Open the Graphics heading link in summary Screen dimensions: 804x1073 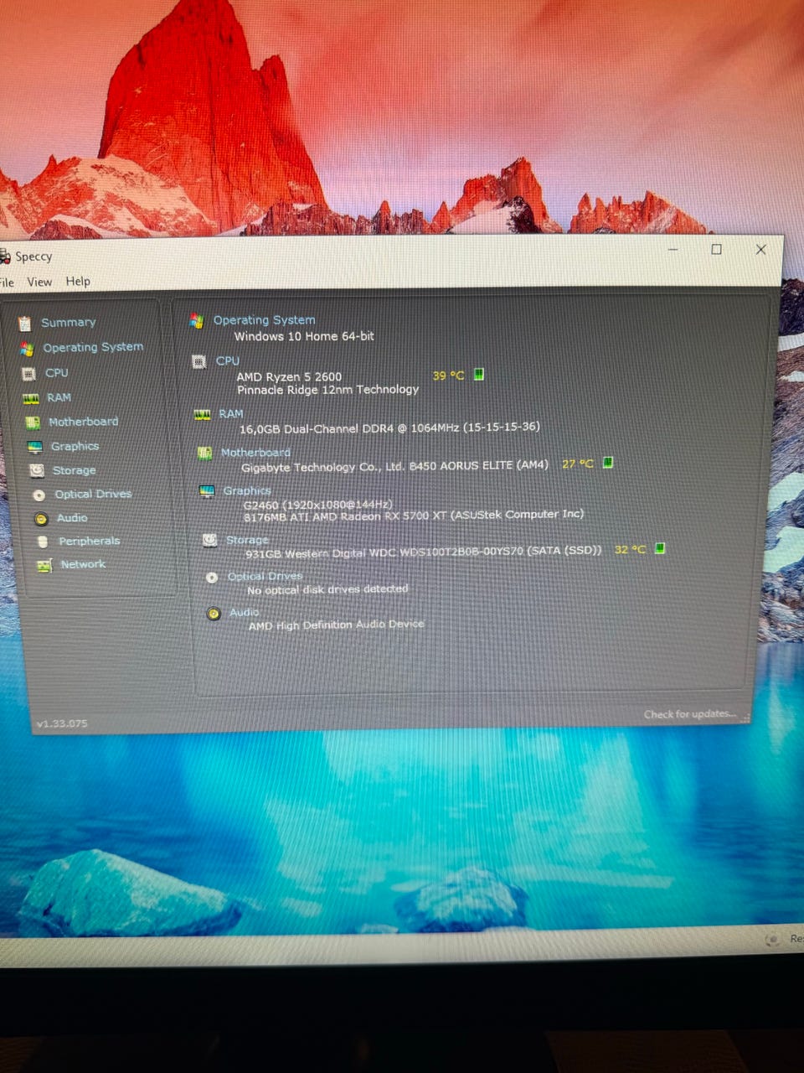(x=246, y=490)
